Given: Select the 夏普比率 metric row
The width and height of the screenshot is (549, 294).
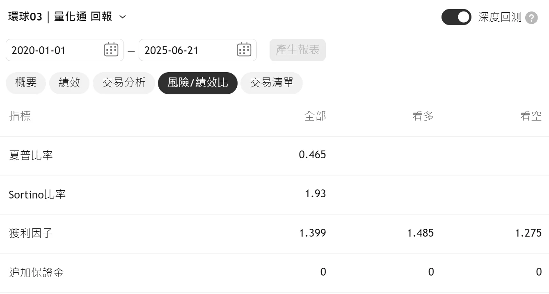Looking at the screenshot, I should (274, 156).
